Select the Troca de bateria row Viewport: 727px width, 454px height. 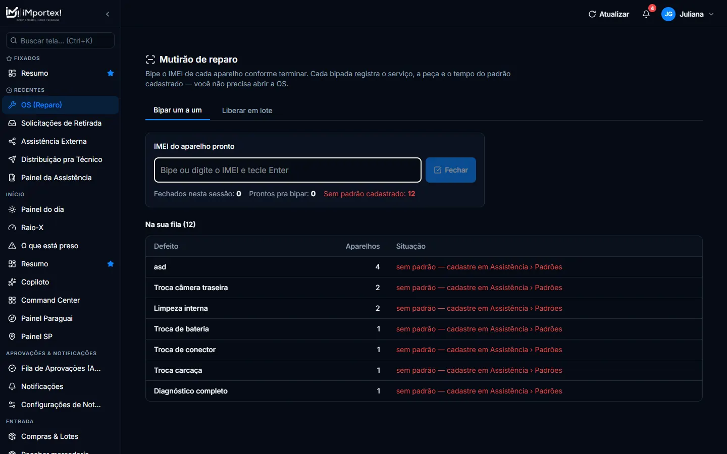point(424,329)
